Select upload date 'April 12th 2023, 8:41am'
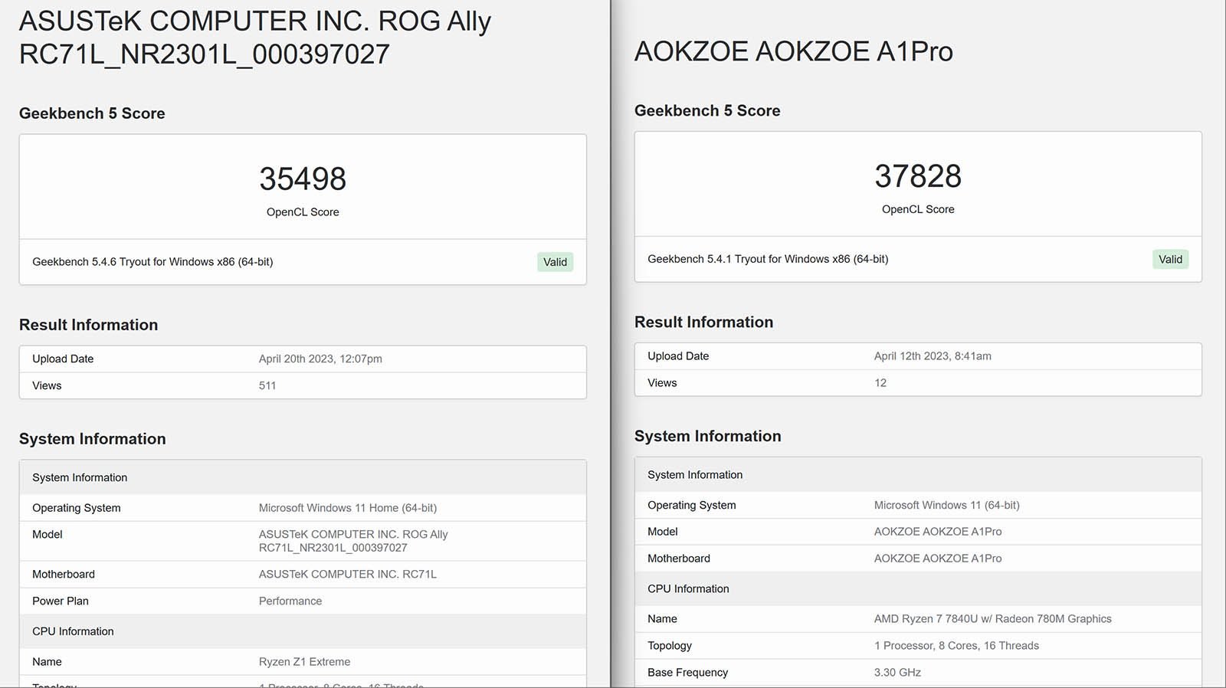The height and width of the screenshot is (688, 1226). tap(933, 356)
